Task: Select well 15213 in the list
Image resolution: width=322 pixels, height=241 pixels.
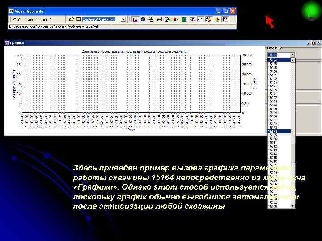Action: [279, 150]
